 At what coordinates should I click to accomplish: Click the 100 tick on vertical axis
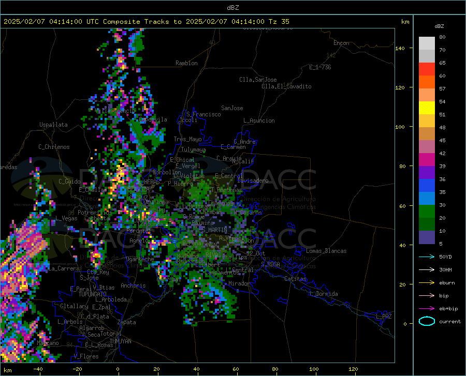pos(400,127)
